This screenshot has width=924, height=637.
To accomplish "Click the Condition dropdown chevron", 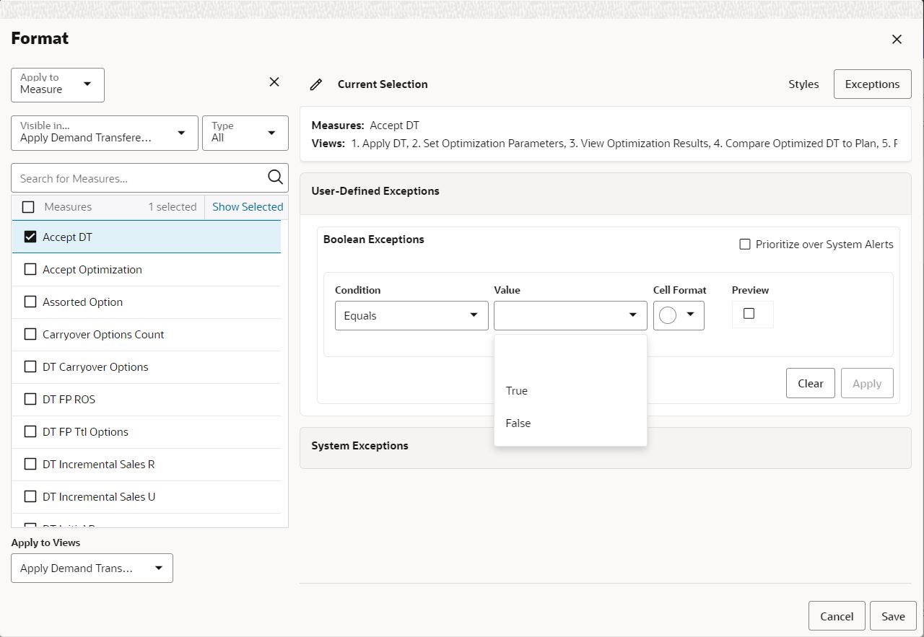I will (474, 315).
